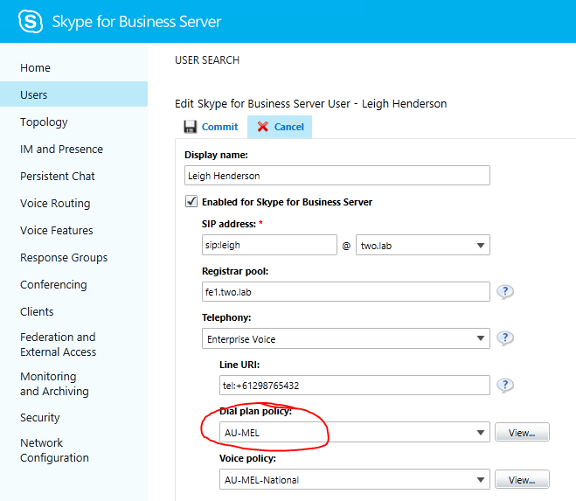Click the Commit button label

point(219,127)
